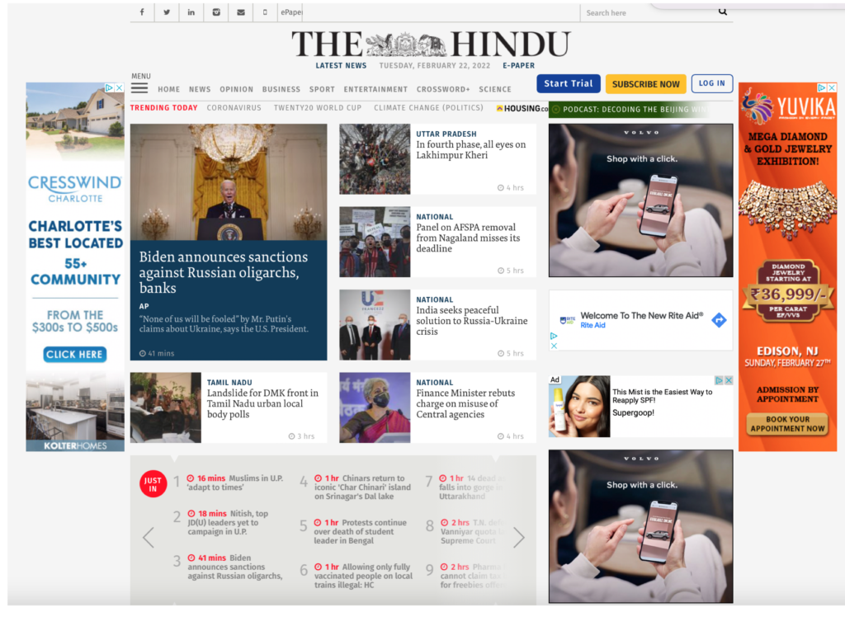845x631 pixels.
Task: Open ENTERTAINMENT section in navigation
Action: click(375, 89)
